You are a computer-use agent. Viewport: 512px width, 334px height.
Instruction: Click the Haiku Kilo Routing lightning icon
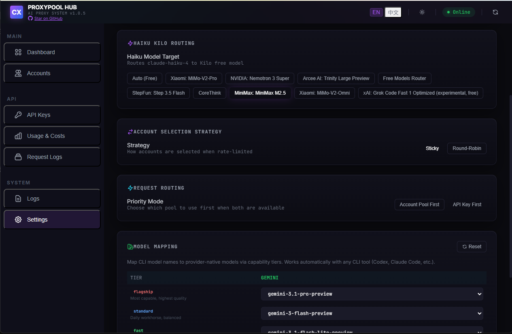tap(130, 43)
